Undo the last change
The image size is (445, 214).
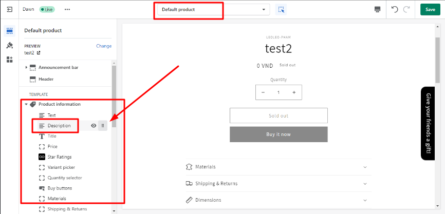tap(395, 9)
